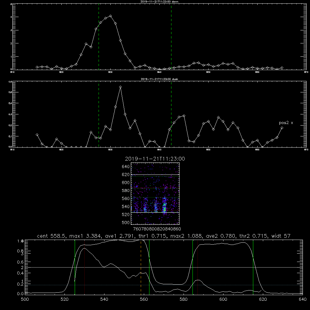This screenshot has height=310, width=310.
Task: Click the dawn plot title text
Action: pyautogui.click(x=159, y=2)
